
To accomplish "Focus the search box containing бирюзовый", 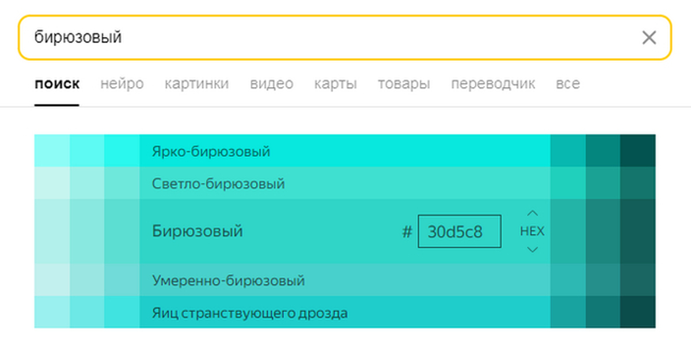I will coord(328,38).
